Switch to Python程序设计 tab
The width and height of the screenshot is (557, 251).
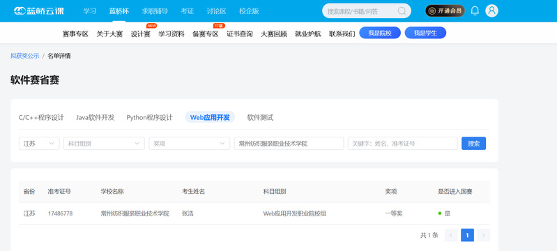[150, 117]
